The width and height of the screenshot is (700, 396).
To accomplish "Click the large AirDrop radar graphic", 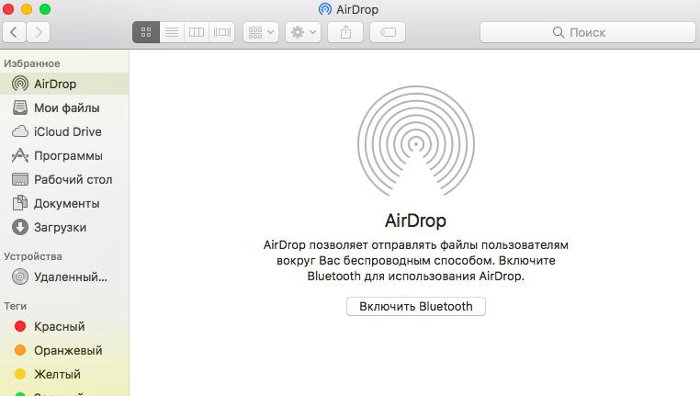I will [415, 141].
